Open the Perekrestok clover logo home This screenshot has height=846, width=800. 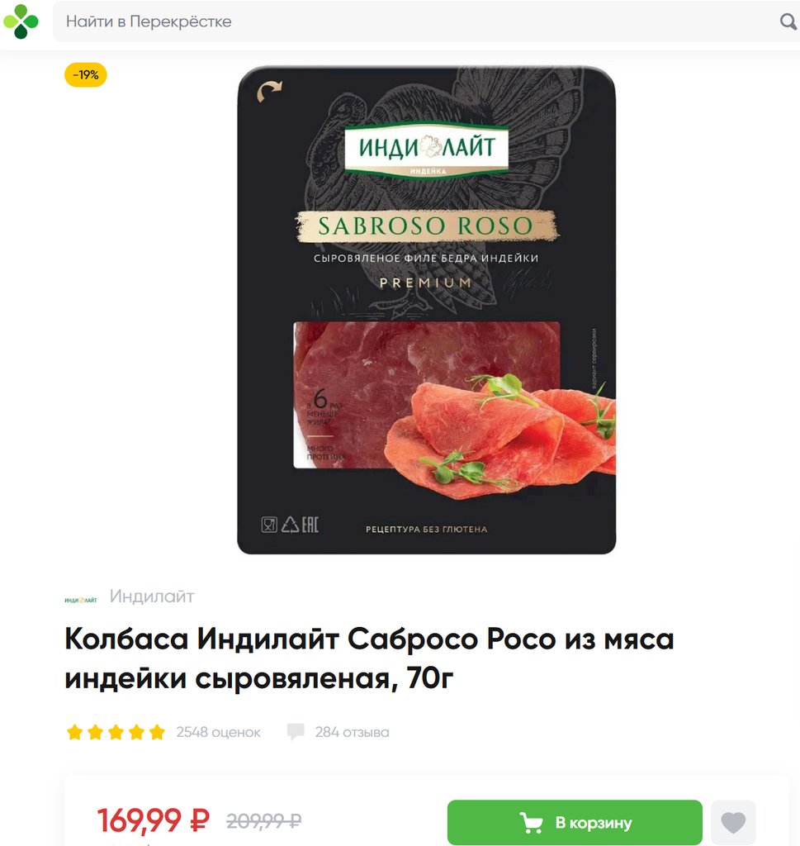point(21,21)
